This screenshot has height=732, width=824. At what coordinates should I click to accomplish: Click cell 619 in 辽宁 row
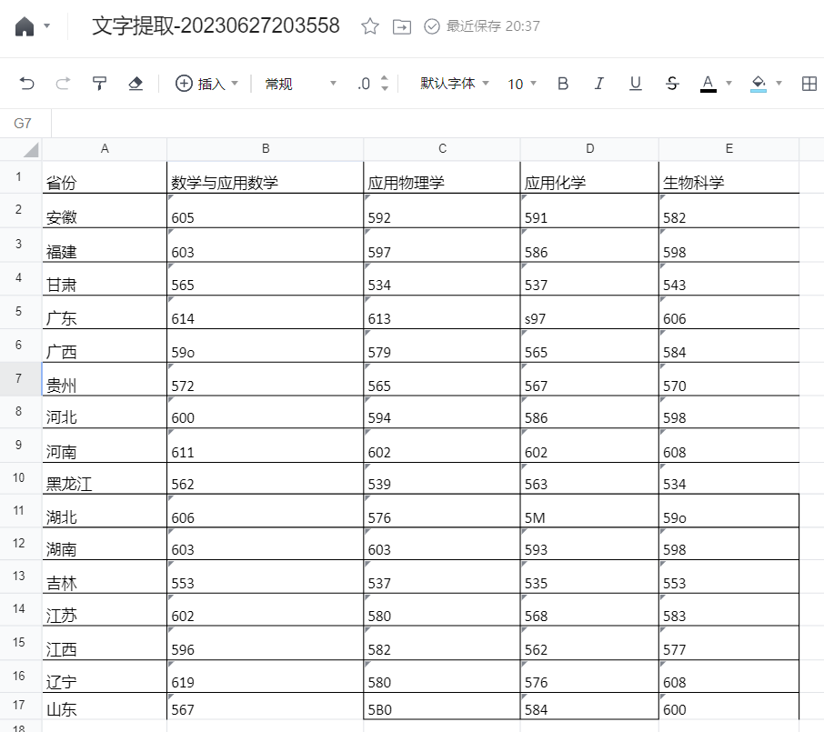pyautogui.click(x=266, y=677)
